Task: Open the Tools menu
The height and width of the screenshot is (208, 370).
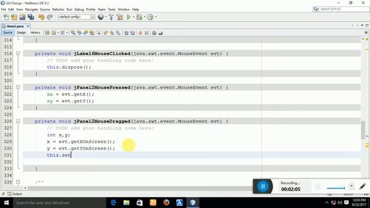Action: point(112,9)
